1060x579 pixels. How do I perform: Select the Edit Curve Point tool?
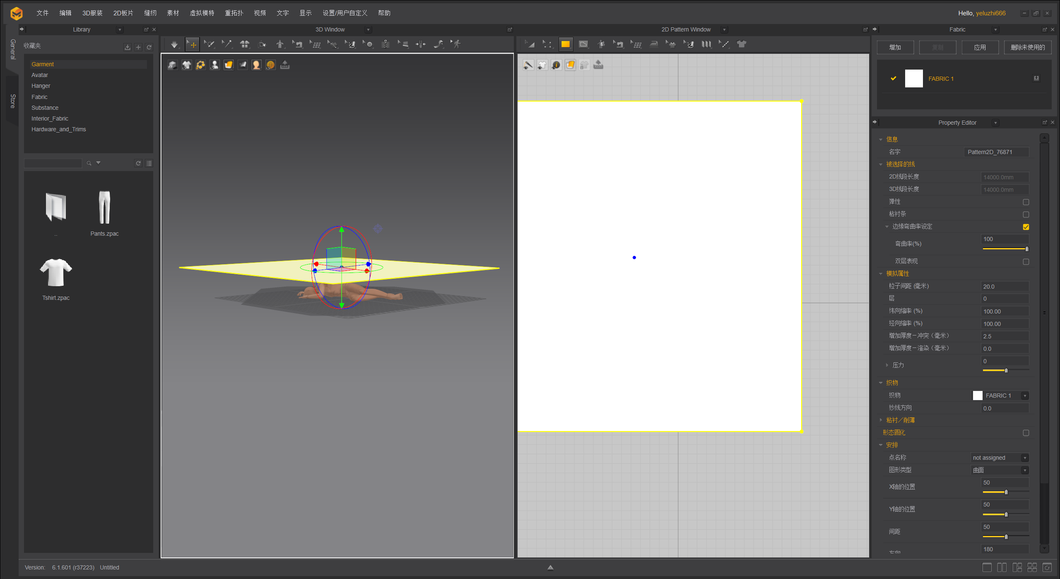coord(547,44)
